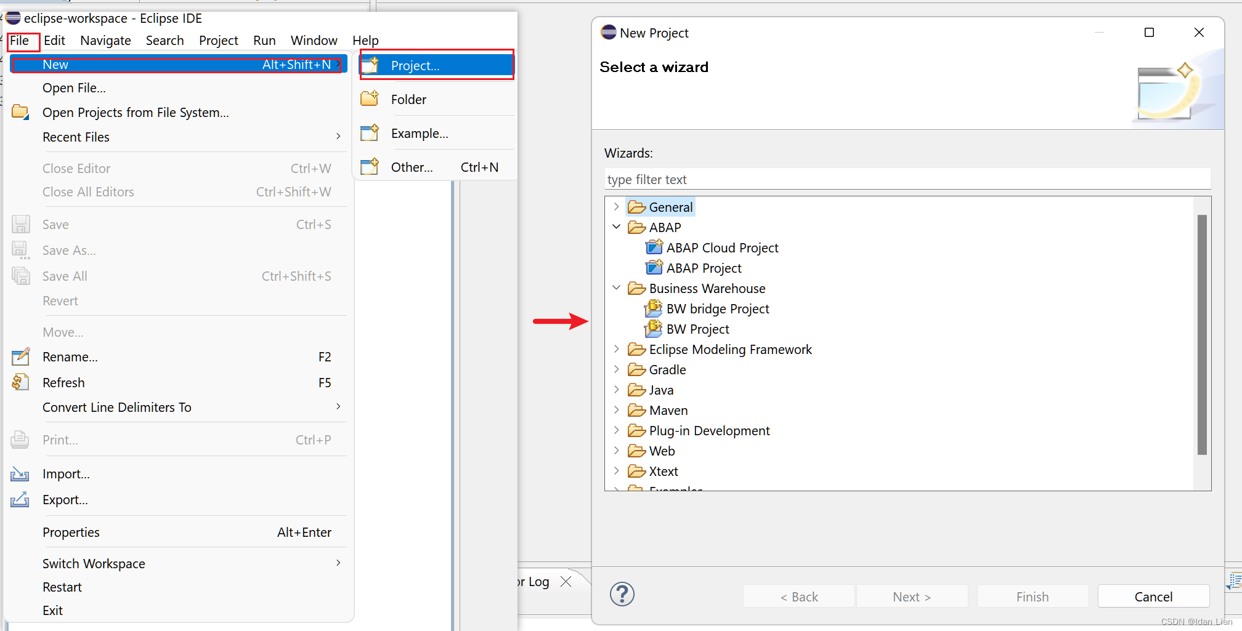Open the Window menu

pos(314,41)
